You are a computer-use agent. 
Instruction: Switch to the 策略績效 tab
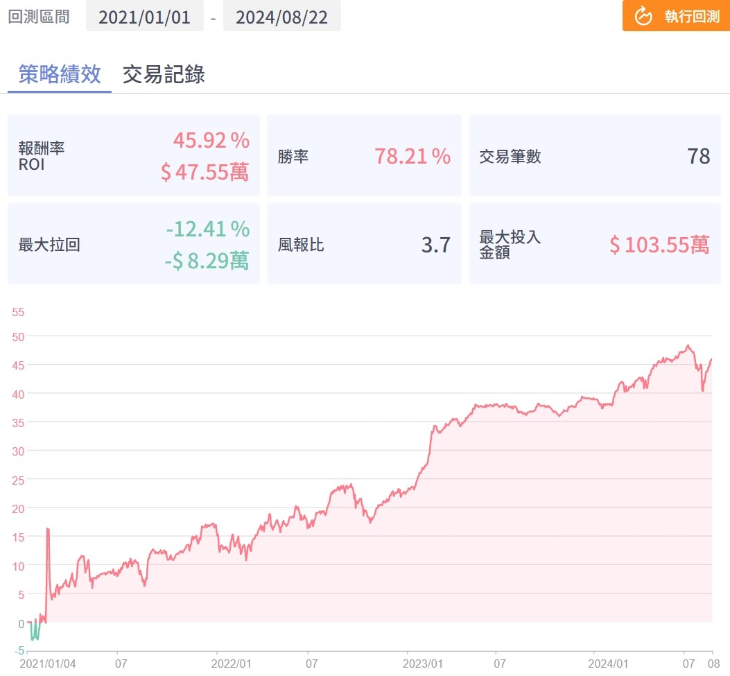point(60,75)
